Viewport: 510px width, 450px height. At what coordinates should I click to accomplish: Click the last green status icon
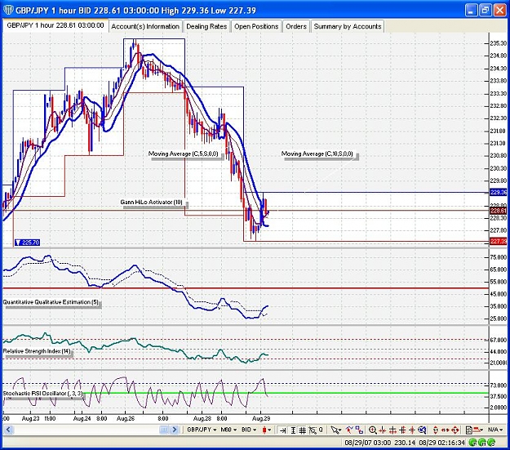click(491, 442)
